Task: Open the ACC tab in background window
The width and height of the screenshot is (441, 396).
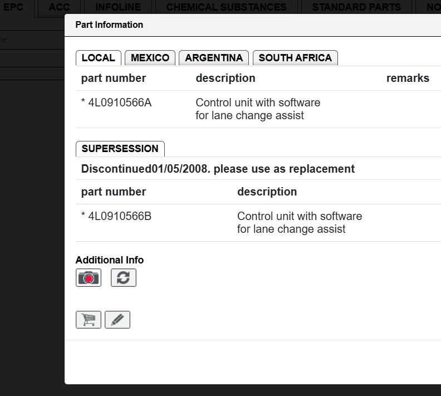Action: (x=59, y=7)
